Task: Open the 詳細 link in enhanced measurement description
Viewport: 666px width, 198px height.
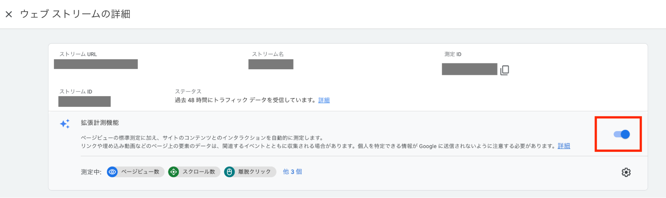Action: 564,146
